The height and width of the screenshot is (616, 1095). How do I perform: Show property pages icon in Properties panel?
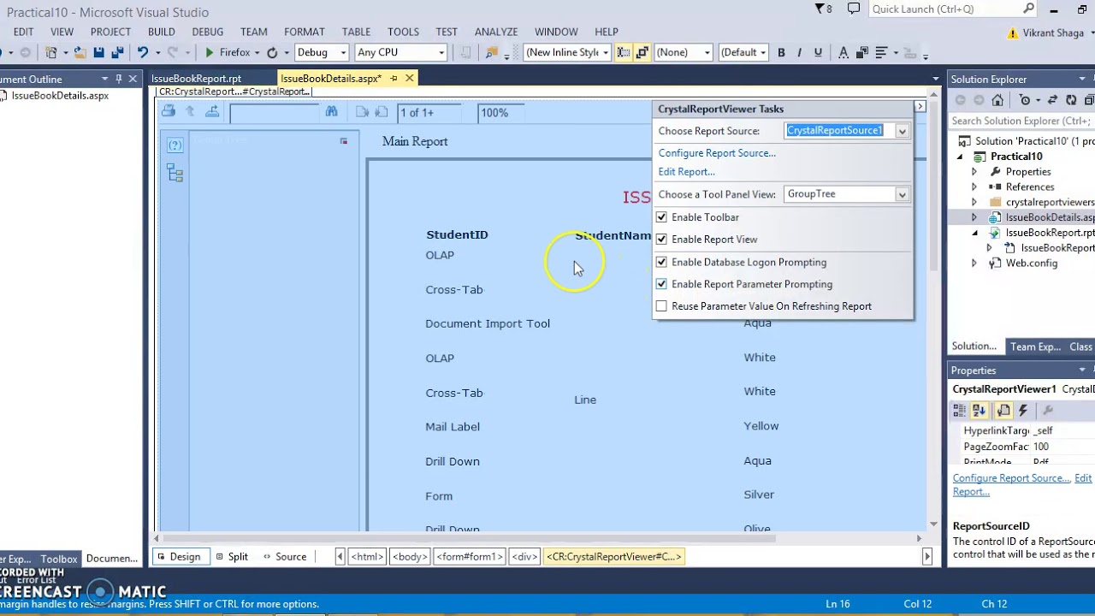(x=1047, y=411)
